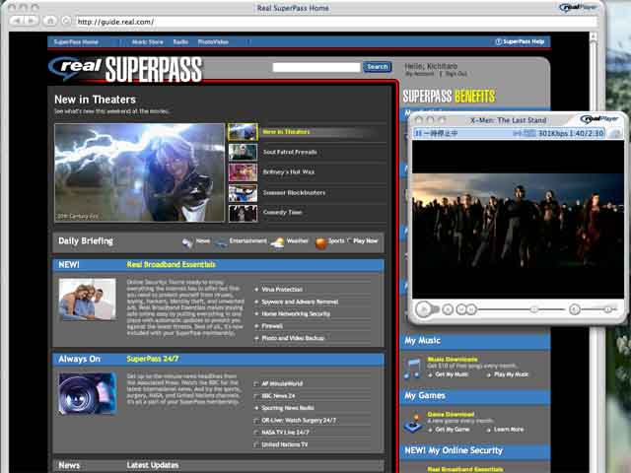Click the browser forward arrow
Screen dimensions: 631x473
pyautogui.click(x=32, y=21)
